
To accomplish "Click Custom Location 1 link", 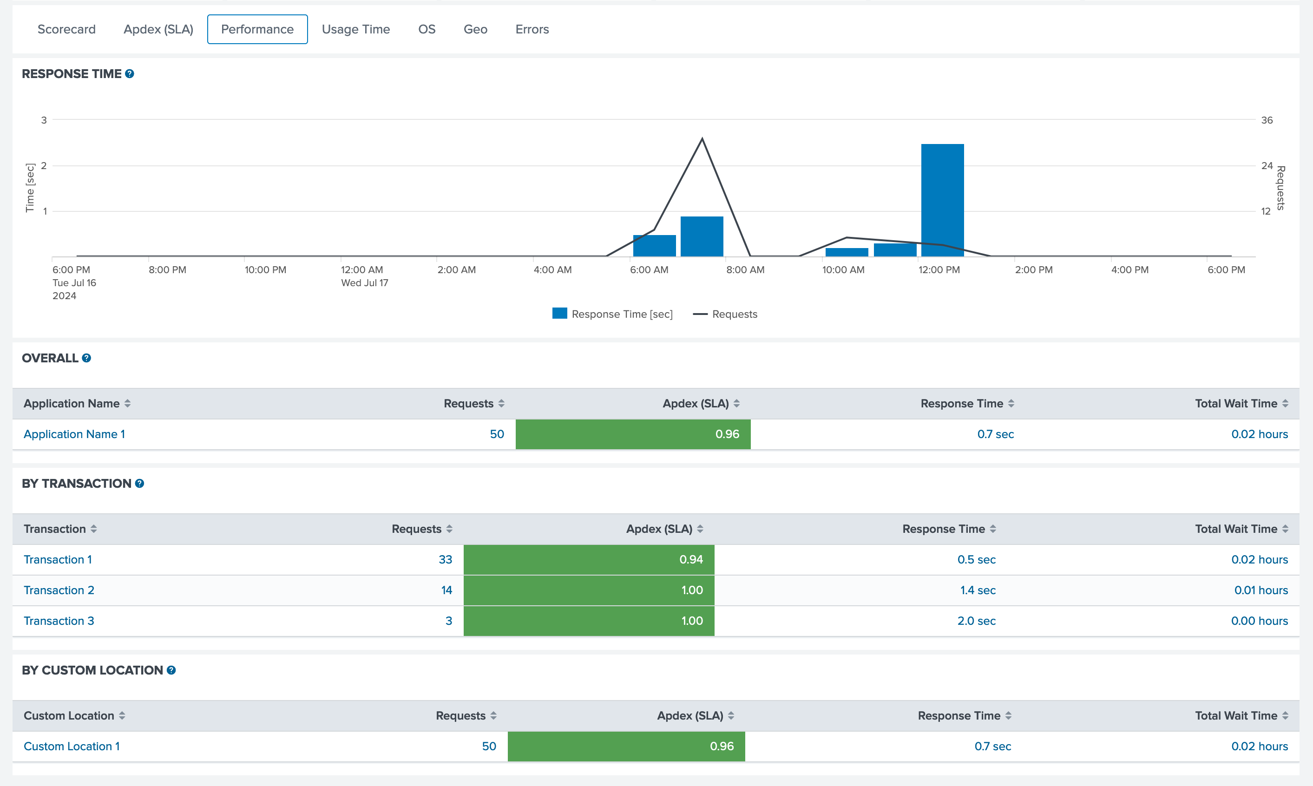I will [x=72, y=747].
